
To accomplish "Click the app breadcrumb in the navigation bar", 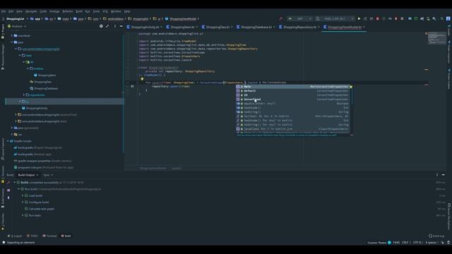I will [x=35, y=19].
